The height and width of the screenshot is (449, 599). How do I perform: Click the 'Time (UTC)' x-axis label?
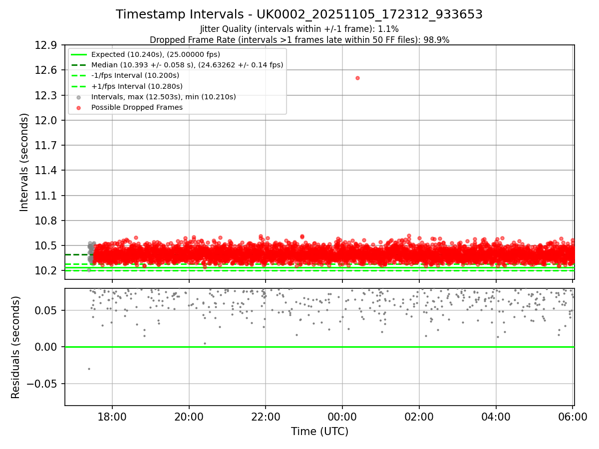click(319, 432)
